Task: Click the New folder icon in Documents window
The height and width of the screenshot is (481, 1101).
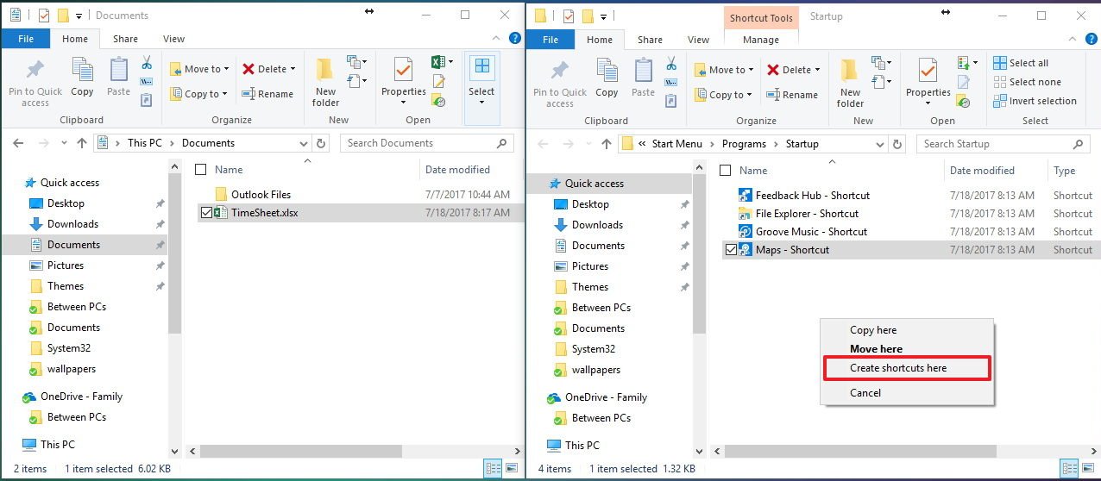Action: point(325,82)
